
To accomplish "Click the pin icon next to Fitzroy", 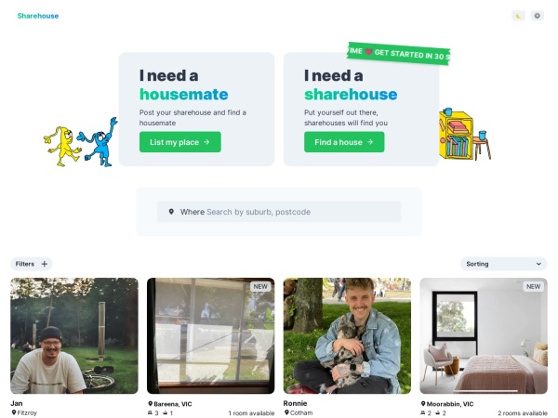I will coord(14,412).
